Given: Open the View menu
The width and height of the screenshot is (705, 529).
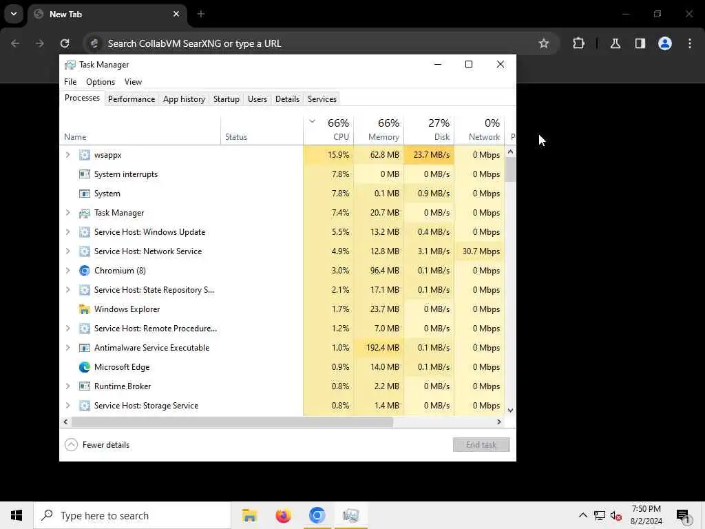Looking at the screenshot, I should click(133, 82).
